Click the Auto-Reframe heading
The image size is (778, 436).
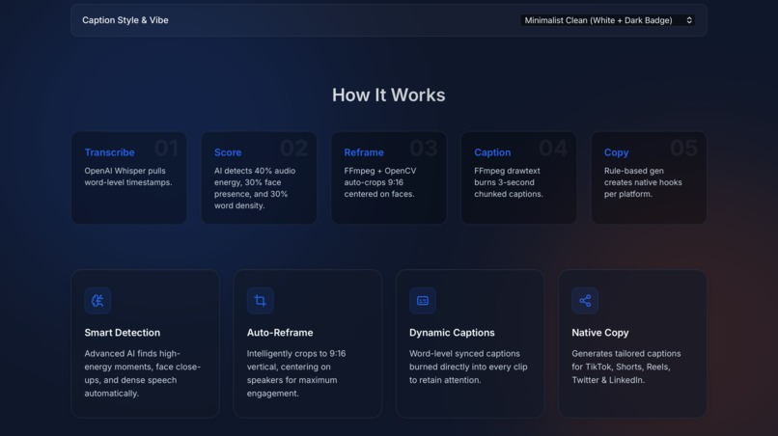click(280, 333)
